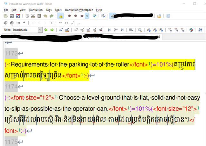Click the tag icon with down arrow
Viewport: 206px width, 146px height.
(176, 30)
